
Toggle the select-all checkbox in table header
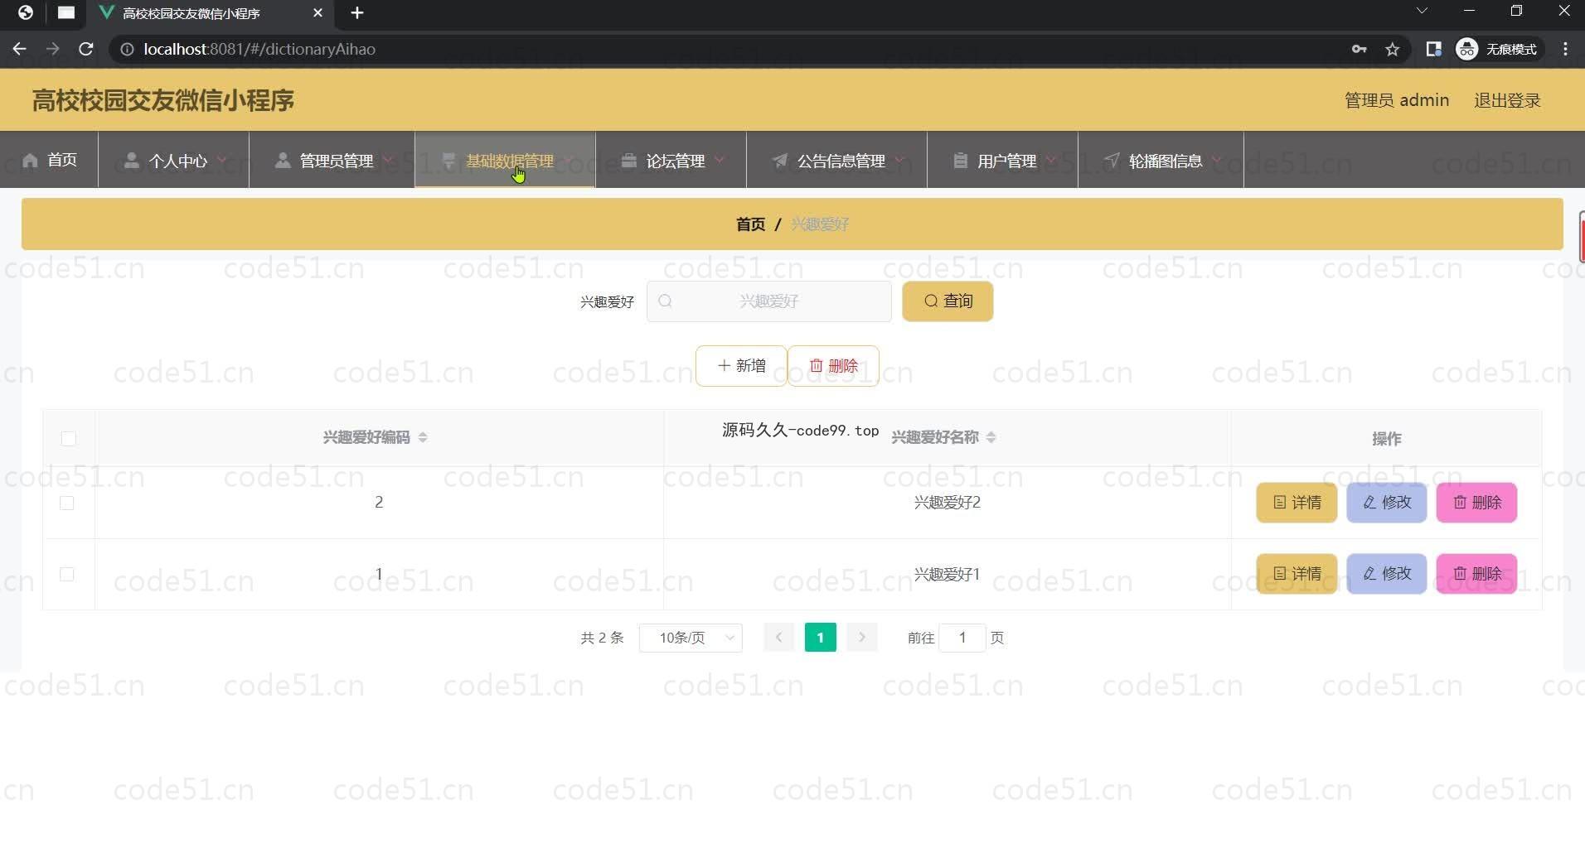(69, 438)
